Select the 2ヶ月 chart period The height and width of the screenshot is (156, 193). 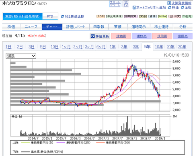point(78,47)
